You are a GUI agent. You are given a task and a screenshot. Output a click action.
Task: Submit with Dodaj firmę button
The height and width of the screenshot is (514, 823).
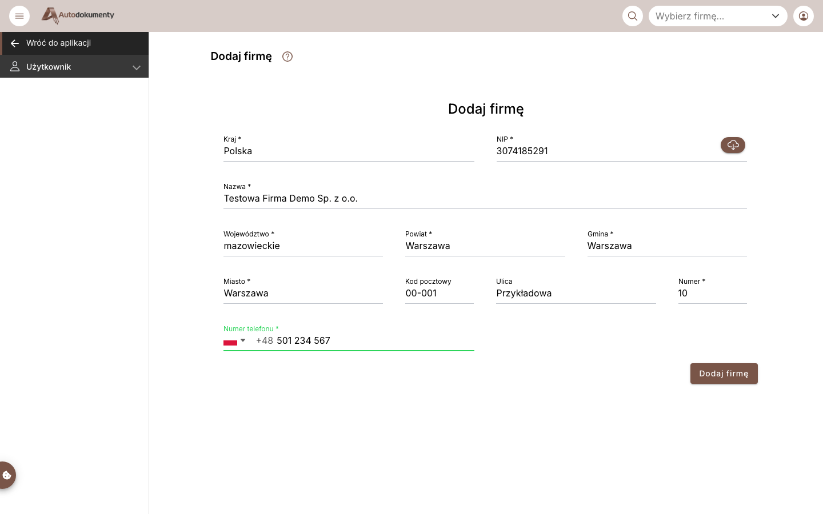[x=724, y=374]
